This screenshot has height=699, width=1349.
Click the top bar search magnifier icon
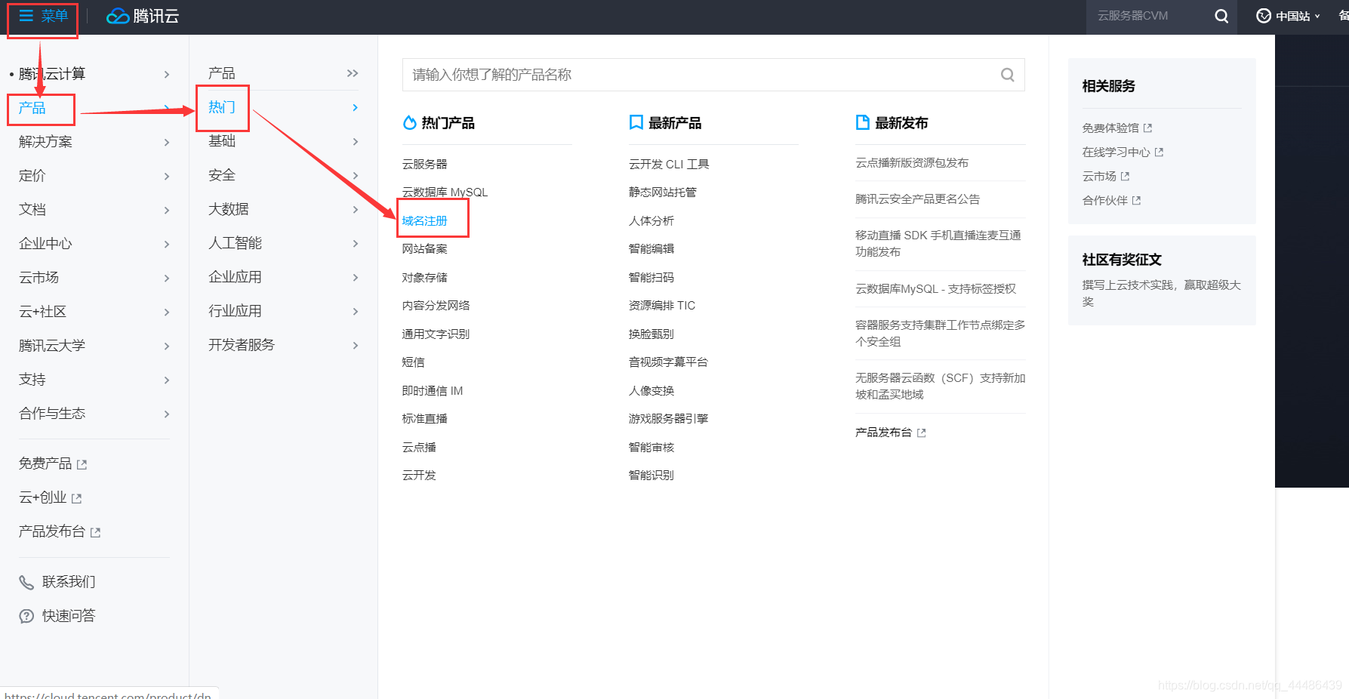pos(1221,16)
